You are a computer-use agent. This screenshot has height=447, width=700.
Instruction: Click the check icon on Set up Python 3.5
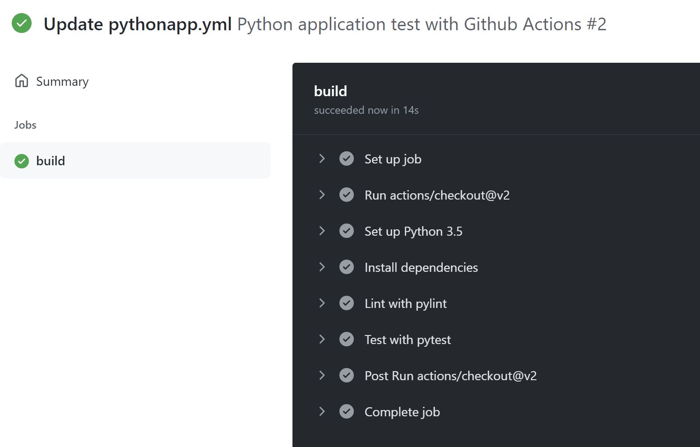click(347, 231)
